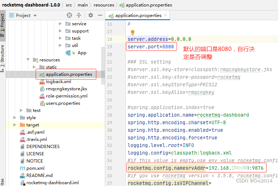Click the rmqcngkeystore.jks file icon
278x186 pixels.
[42, 89]
